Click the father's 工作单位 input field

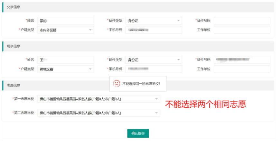coord(242,30)
